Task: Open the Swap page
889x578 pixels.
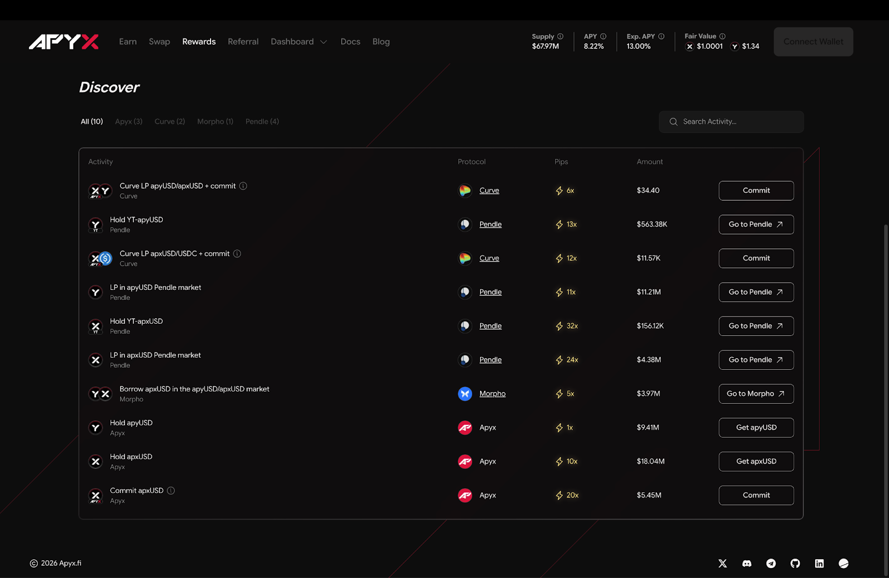Action: (159, 42)
